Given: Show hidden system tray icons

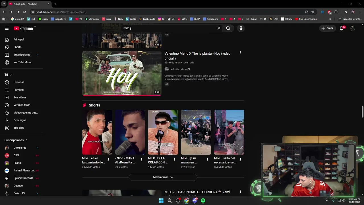Looking at the screenshot, I should point(327,200).
